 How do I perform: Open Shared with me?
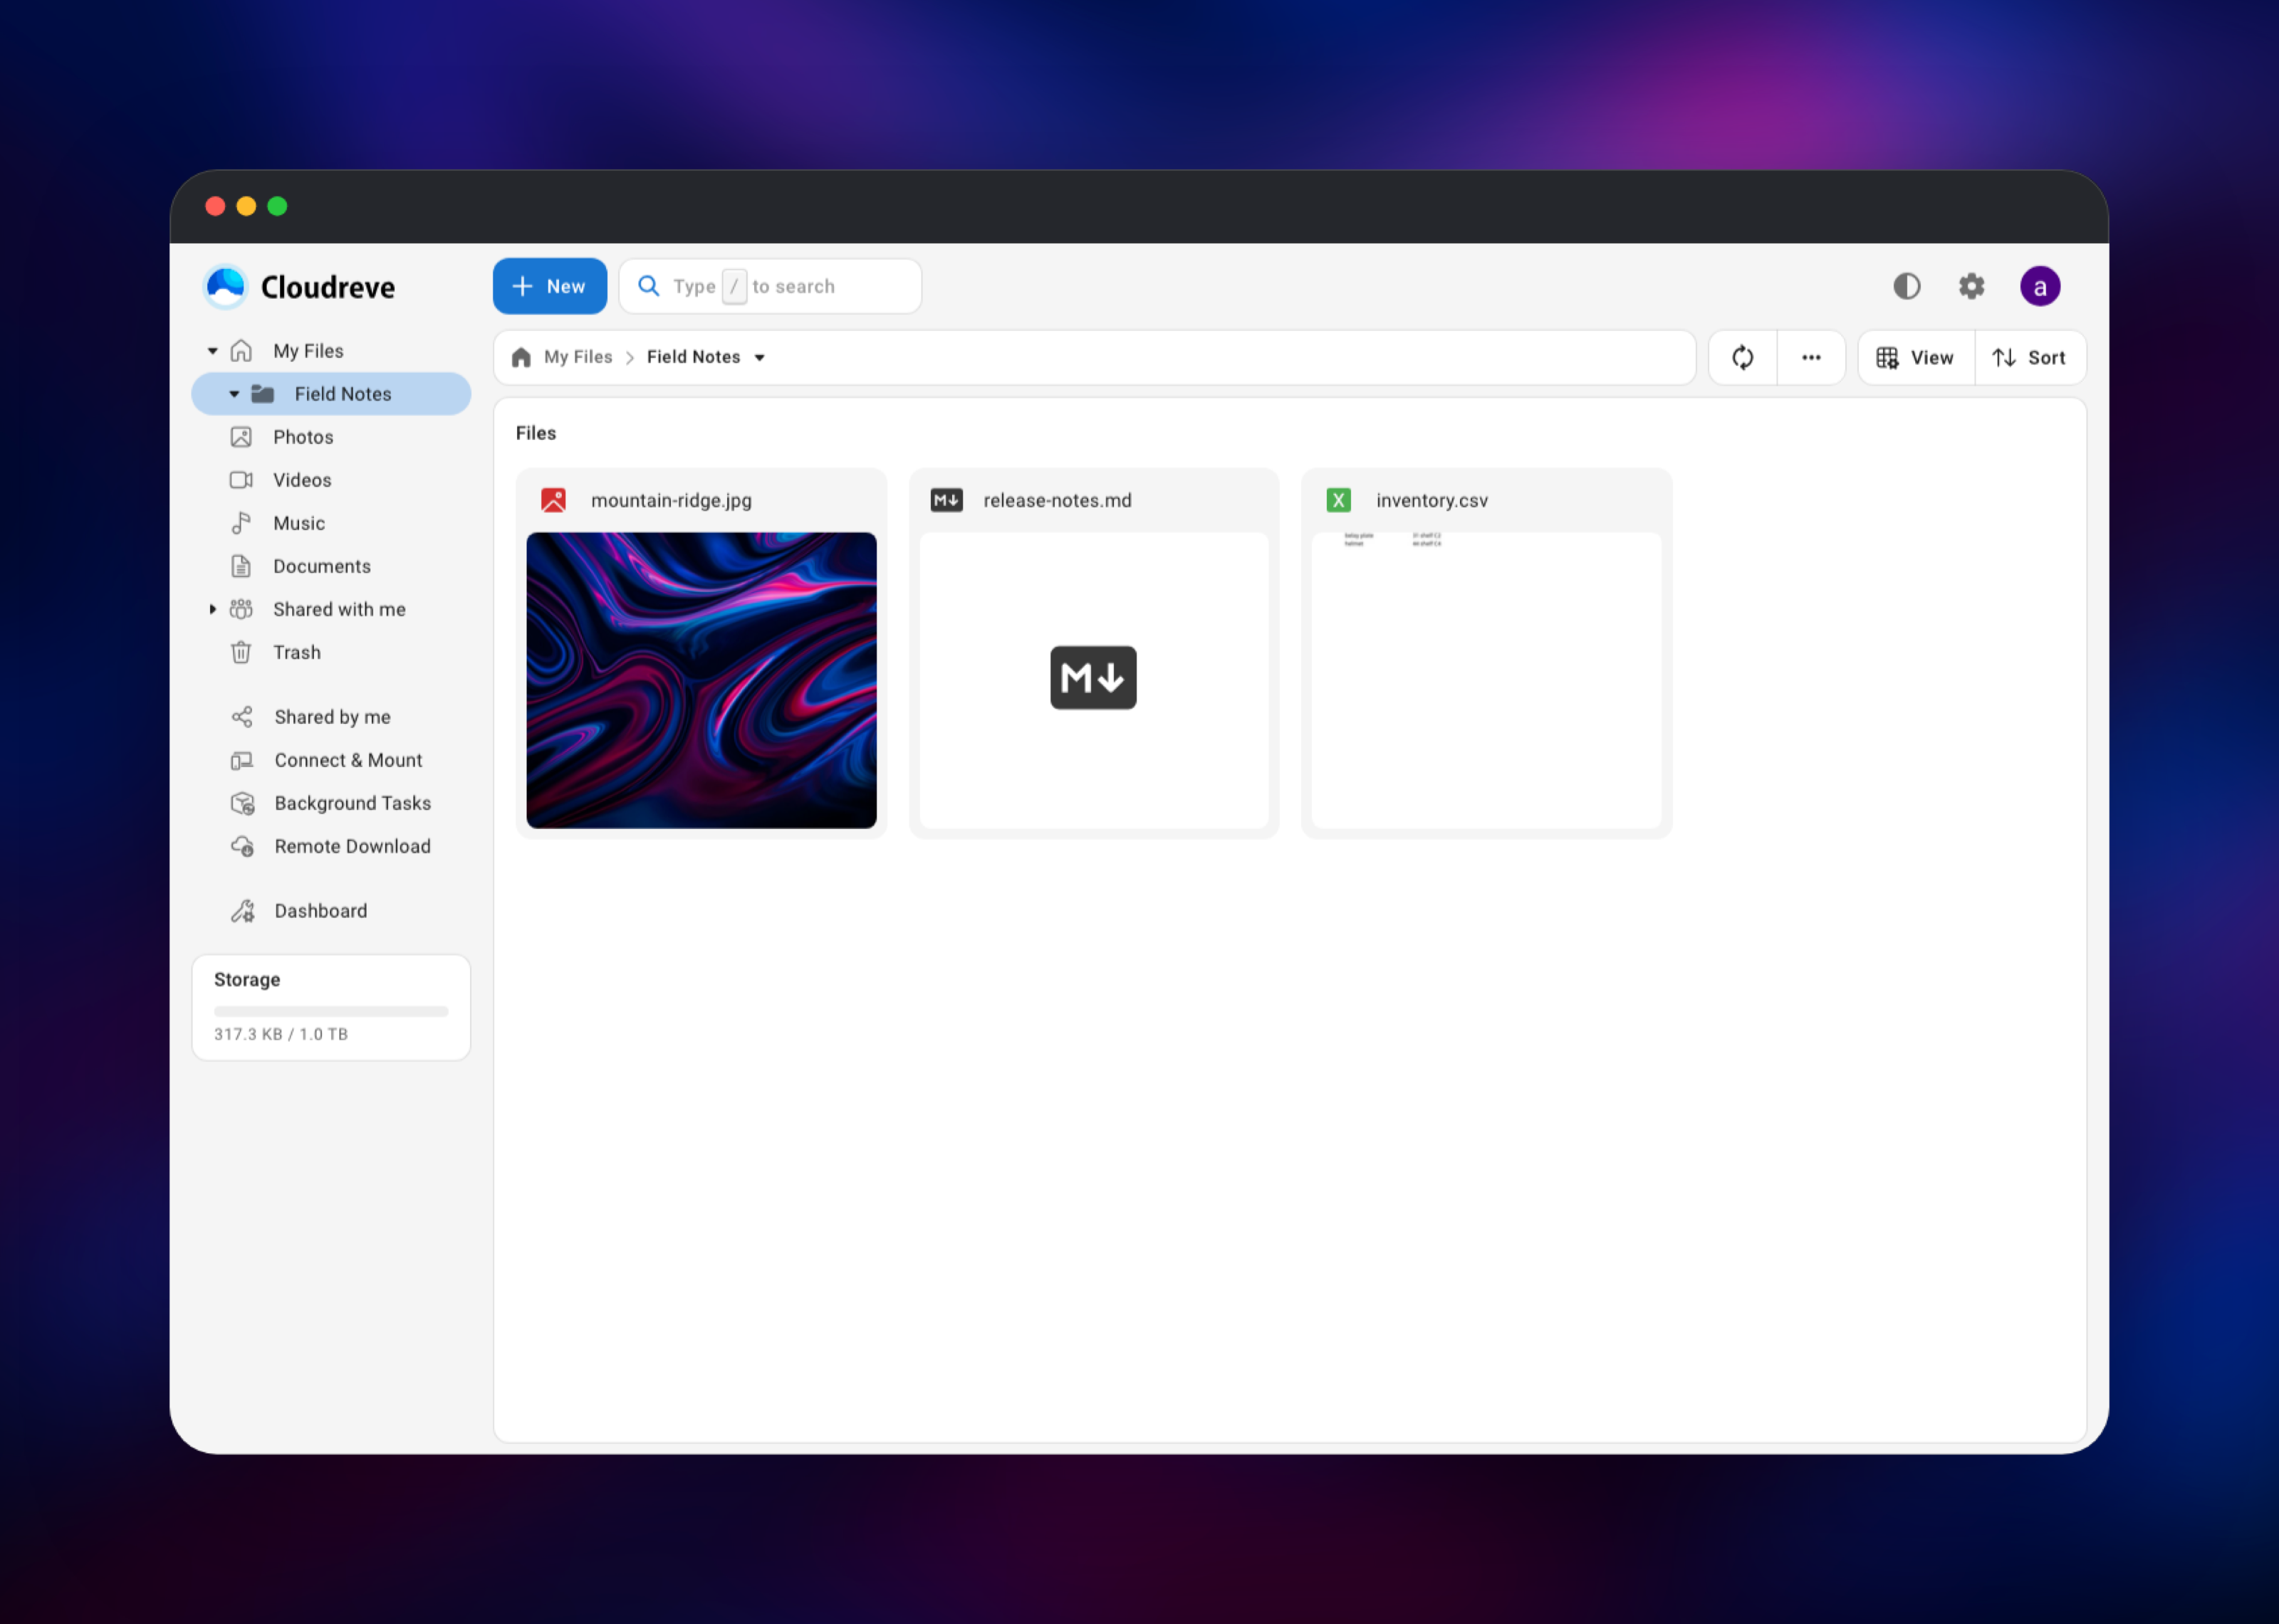(331, 609)
